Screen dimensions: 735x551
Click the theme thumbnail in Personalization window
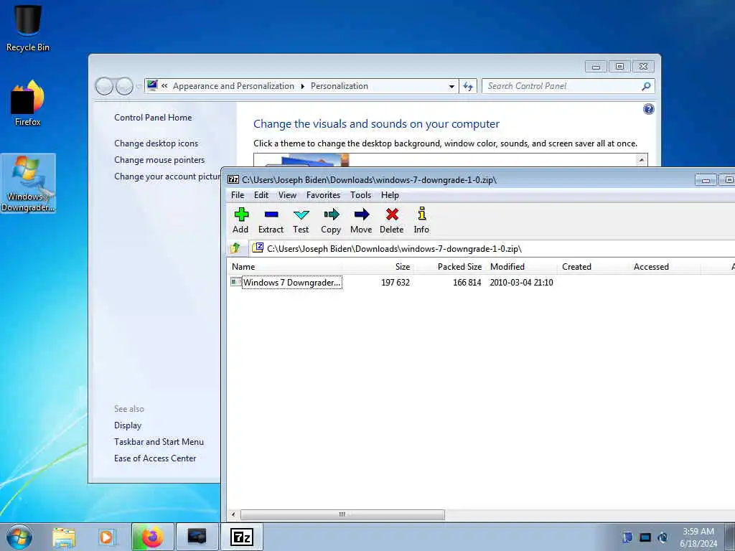pos(307,160)
